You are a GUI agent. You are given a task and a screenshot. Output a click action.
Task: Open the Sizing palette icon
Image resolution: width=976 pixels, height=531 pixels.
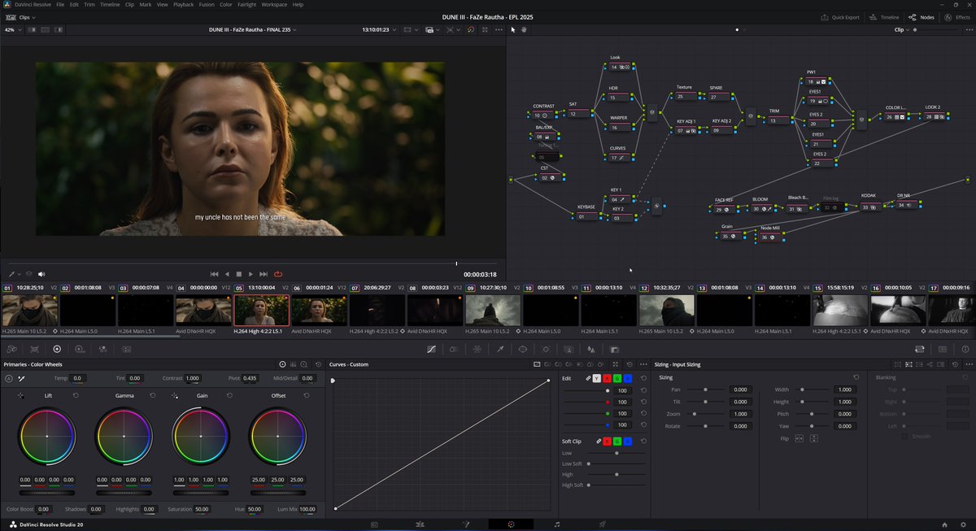920,349
